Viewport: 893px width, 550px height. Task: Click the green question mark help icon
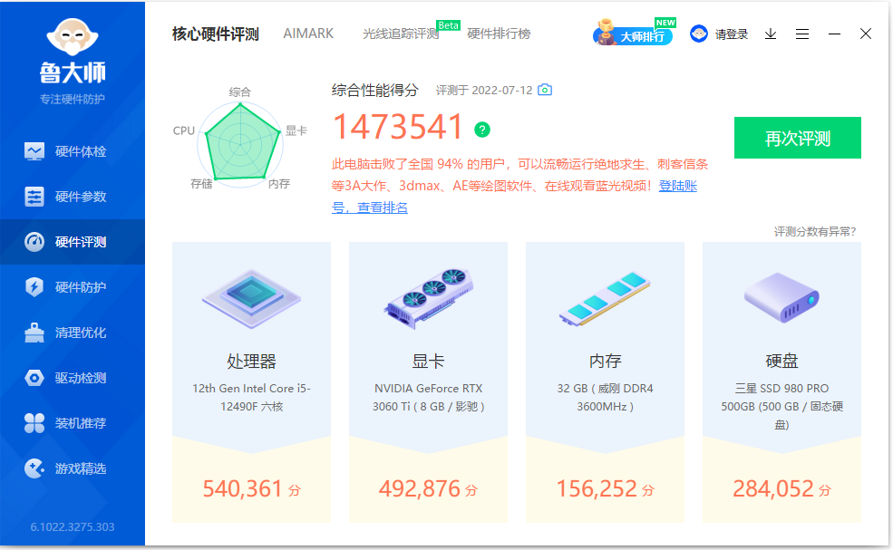(x=482, y=130)
